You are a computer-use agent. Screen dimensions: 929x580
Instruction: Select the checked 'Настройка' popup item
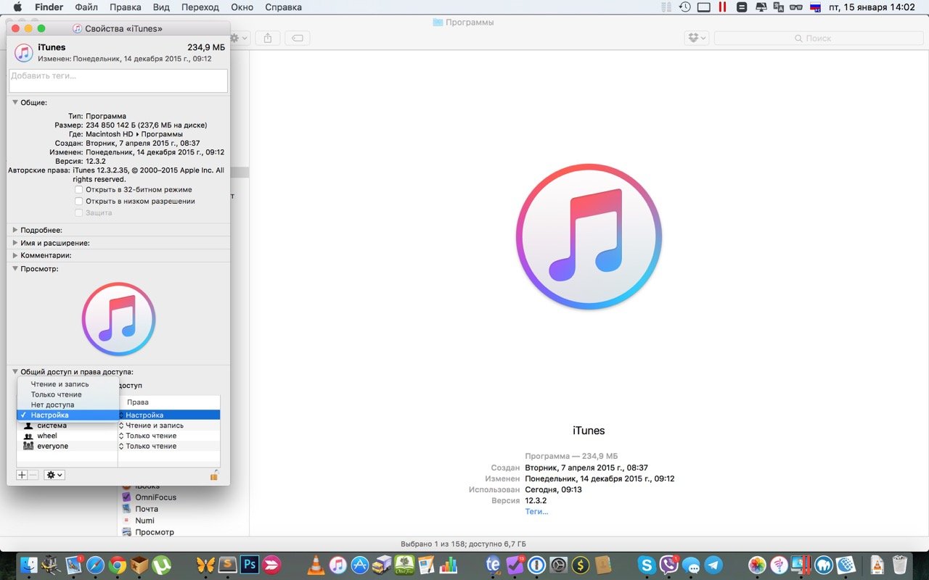(x=67, y=415)
